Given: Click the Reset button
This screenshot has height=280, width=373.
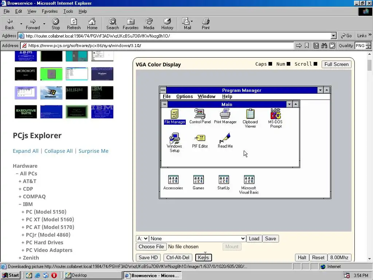Looking at the screenshot, I should (x=318, y=258).
